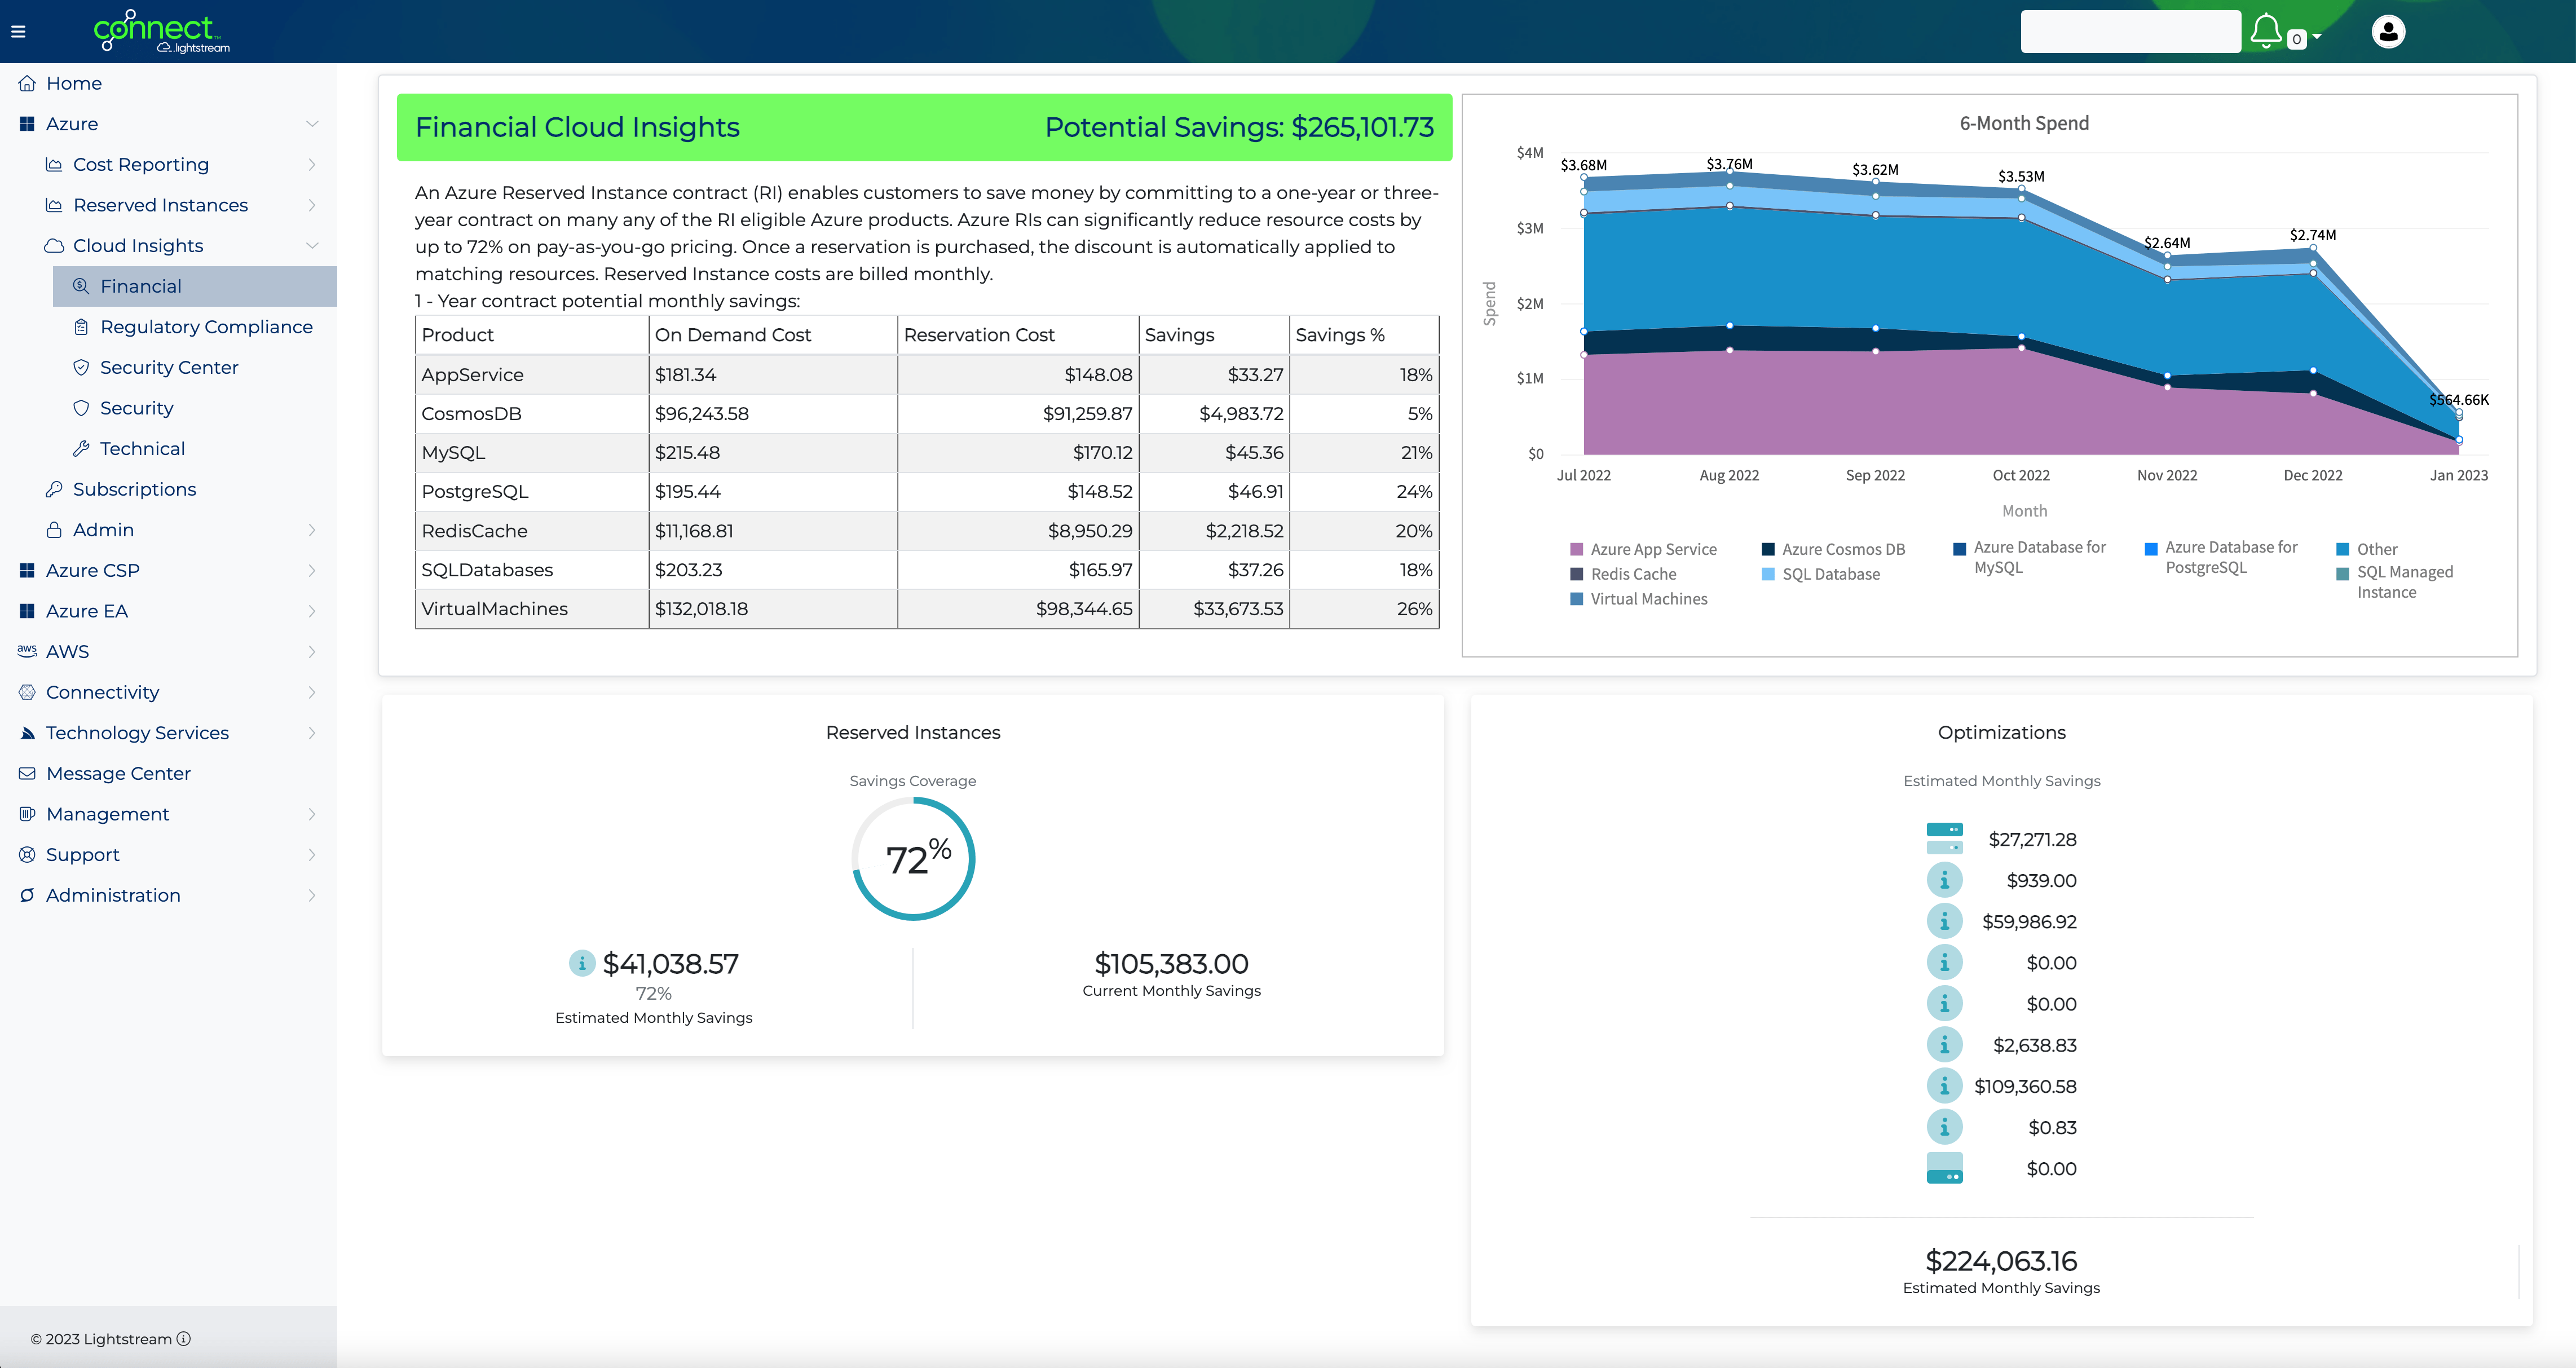The height and width of the screenshot is (1368, 2576).
Task: Click the top search input field
Action: tap(2130, 32)
